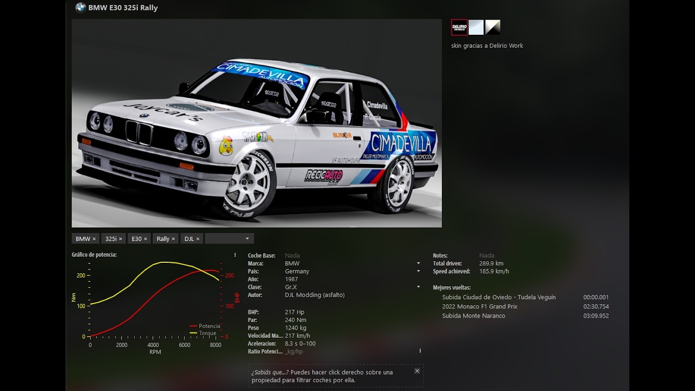Remove the E30 tag

(x=145, y=239)
